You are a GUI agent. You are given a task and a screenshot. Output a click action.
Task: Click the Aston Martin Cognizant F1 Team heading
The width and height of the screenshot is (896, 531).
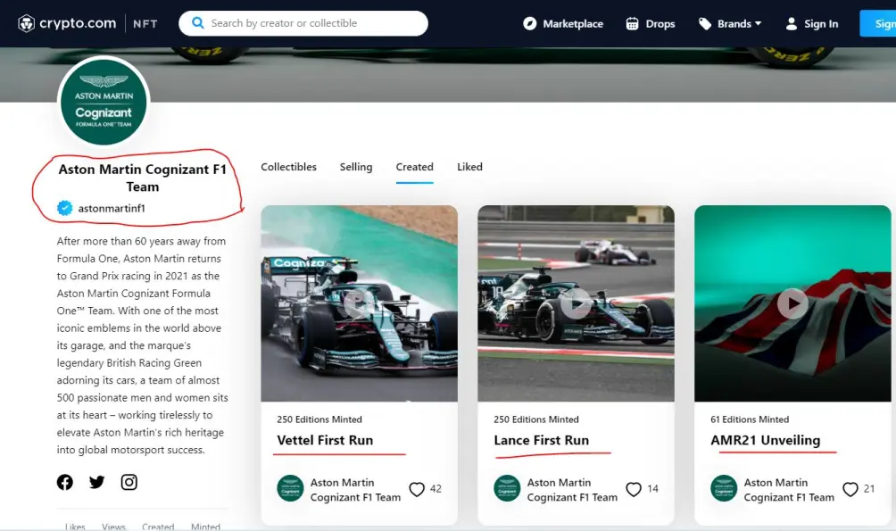point(142,178)
